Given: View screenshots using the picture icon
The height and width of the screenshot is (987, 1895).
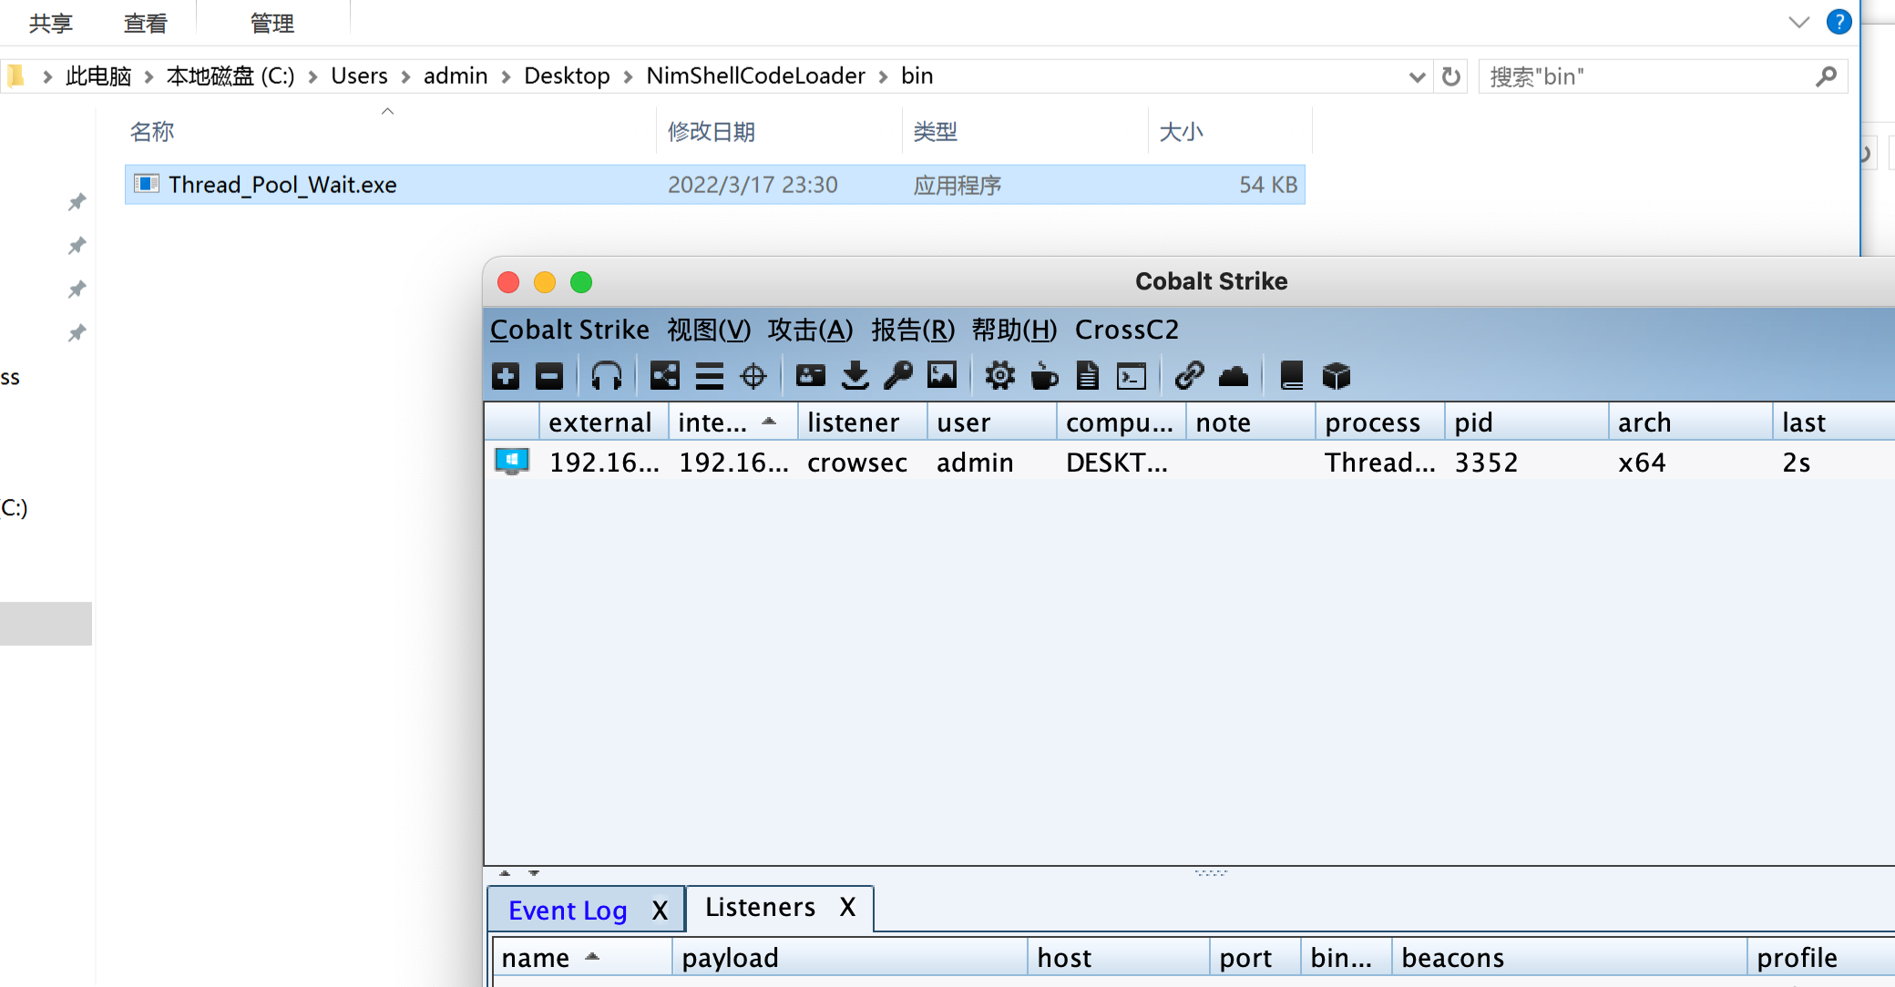Looking at the screenshot, I should [942, 376].
